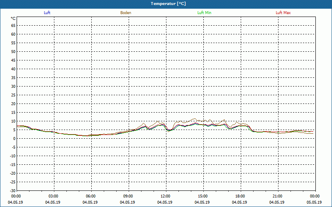Click the 55 value on y-axis
The width and height of the screenshot is (332, 207).
[13, 43]
